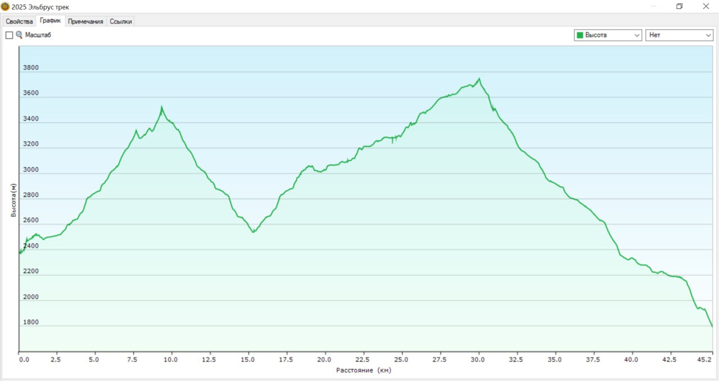Viewport: 719px width, 381px height.
Task: Click the application icon in title bar
Action: tap(5, 6)
